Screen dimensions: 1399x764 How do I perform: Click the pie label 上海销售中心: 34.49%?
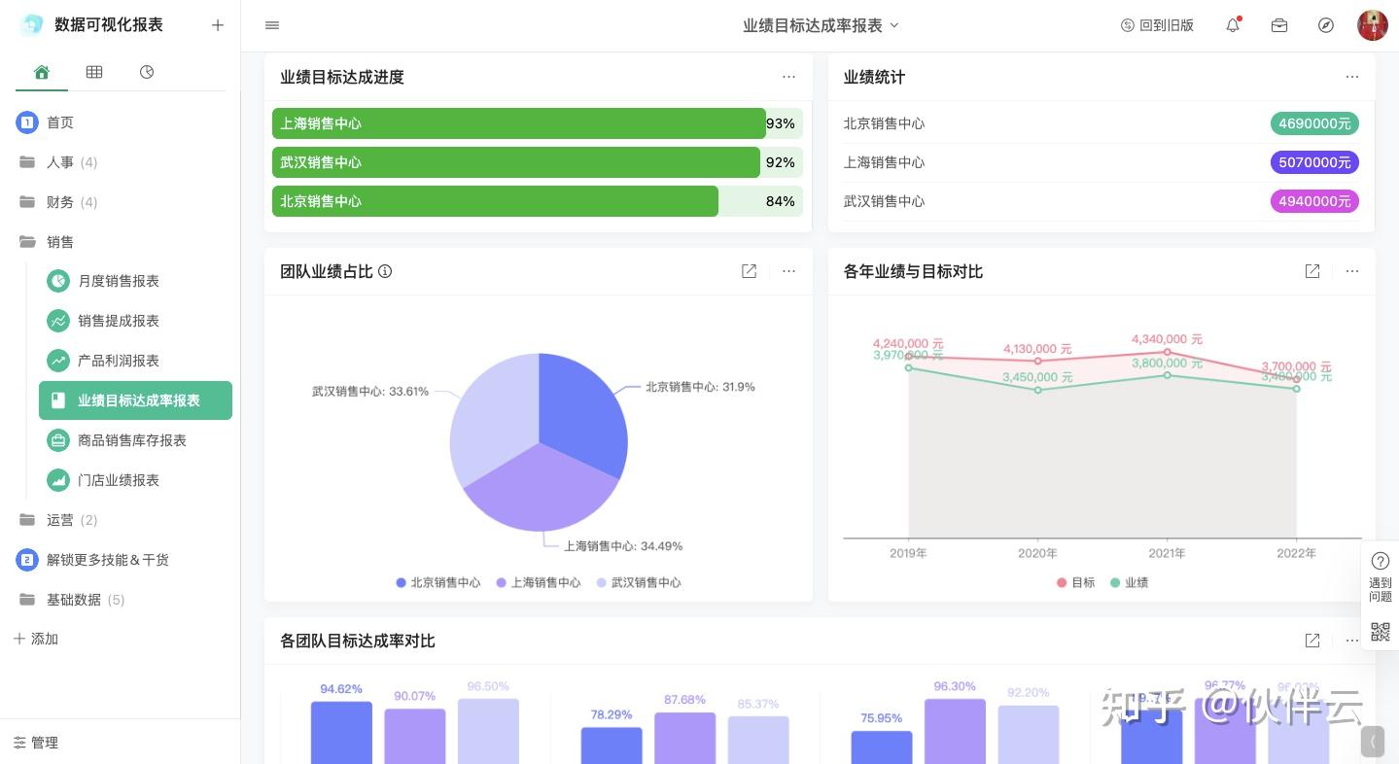coord(623,546)
